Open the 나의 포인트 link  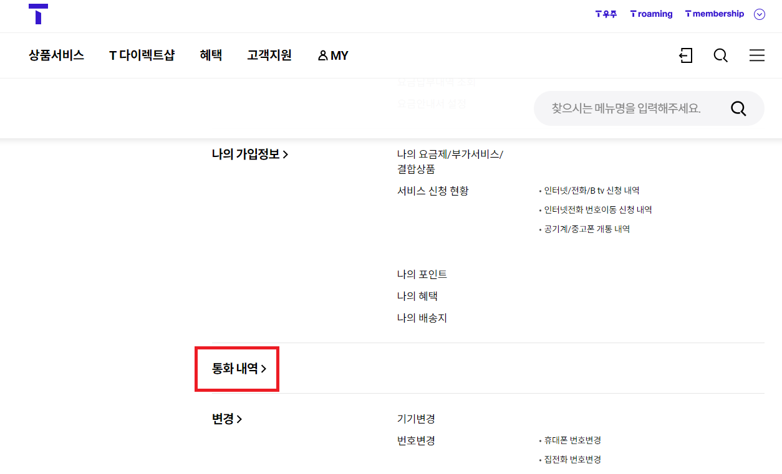pyautogui.click(x=422, y=273)
